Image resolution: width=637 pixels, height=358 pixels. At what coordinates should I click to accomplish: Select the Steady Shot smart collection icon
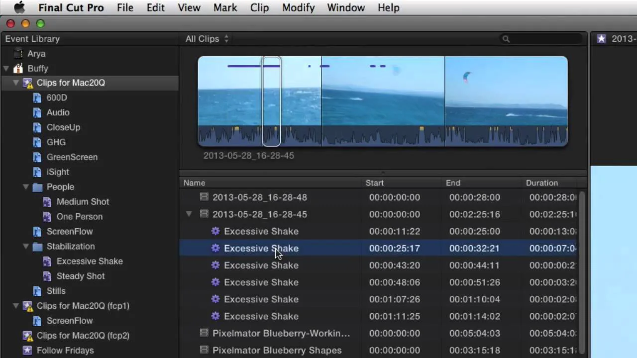point(47,276)
